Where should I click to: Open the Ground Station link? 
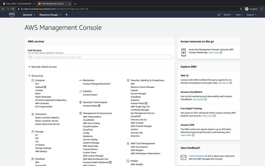90,95
